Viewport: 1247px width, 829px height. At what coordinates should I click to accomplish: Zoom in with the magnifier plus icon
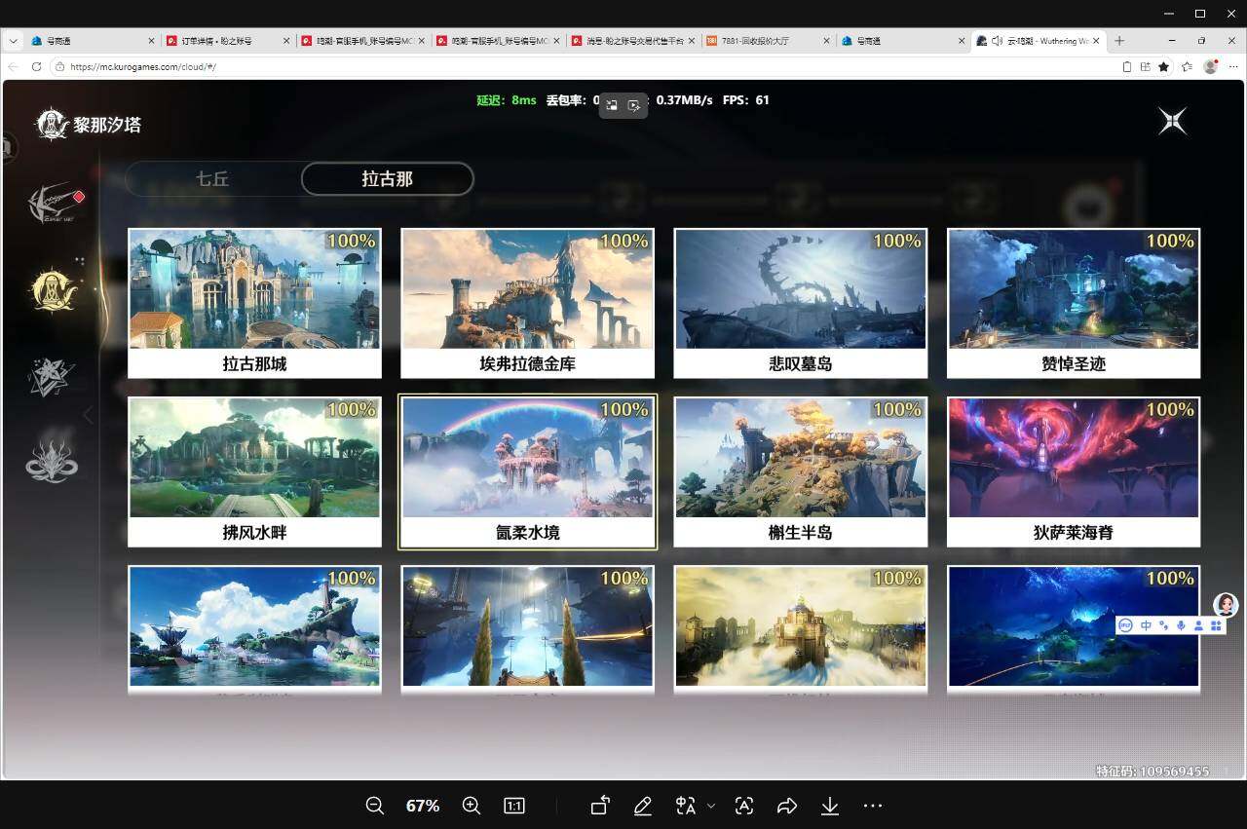pos(472,806)
